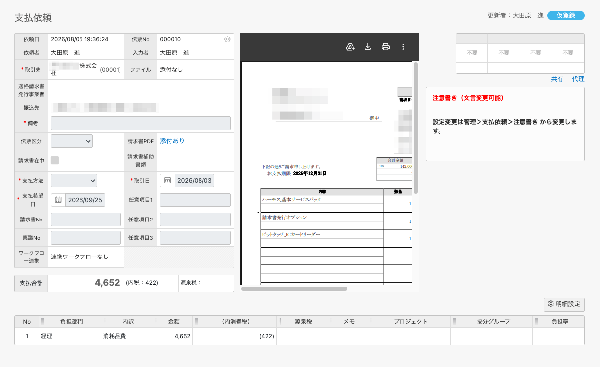Viewport: 600px width, 367px height.
Task: Click the PDF vertical scrollbar
Action: [x=416, y=127]
